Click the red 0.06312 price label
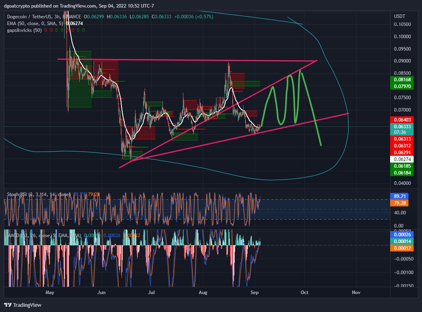The height and width of the screenshot is (312, 422). [x=402, y=145]
